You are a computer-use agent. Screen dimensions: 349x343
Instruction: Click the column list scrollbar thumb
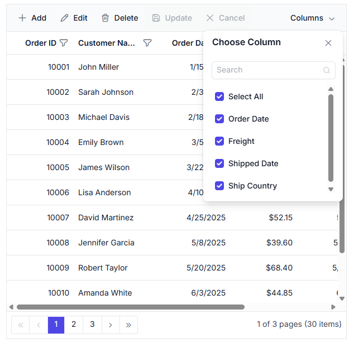(x=331, y=138)
